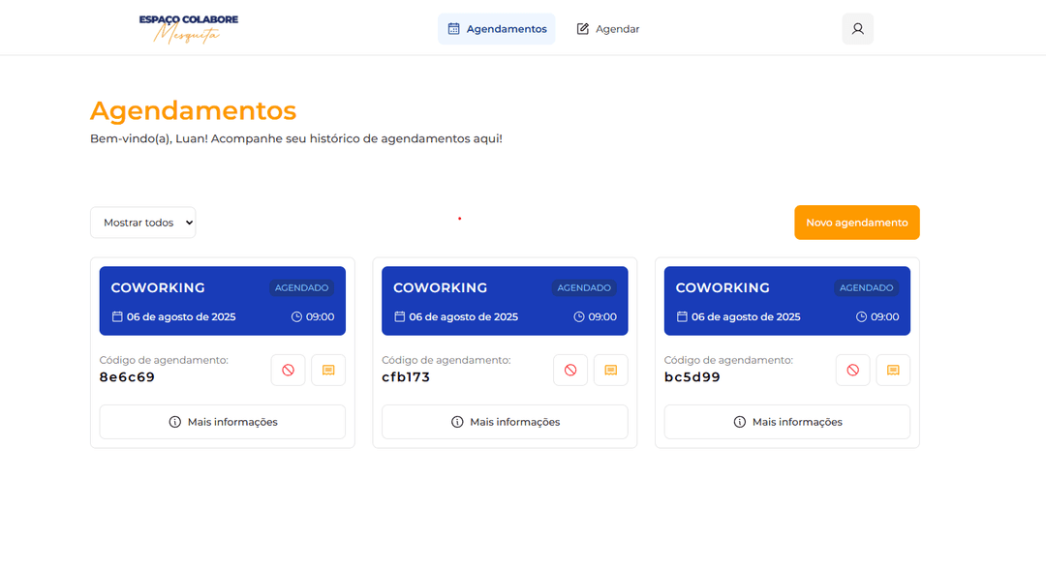This screenshot has height=568, width=1046.
Task: Click the COWORKING title on booking cfb173
Action: coord(440,288)
